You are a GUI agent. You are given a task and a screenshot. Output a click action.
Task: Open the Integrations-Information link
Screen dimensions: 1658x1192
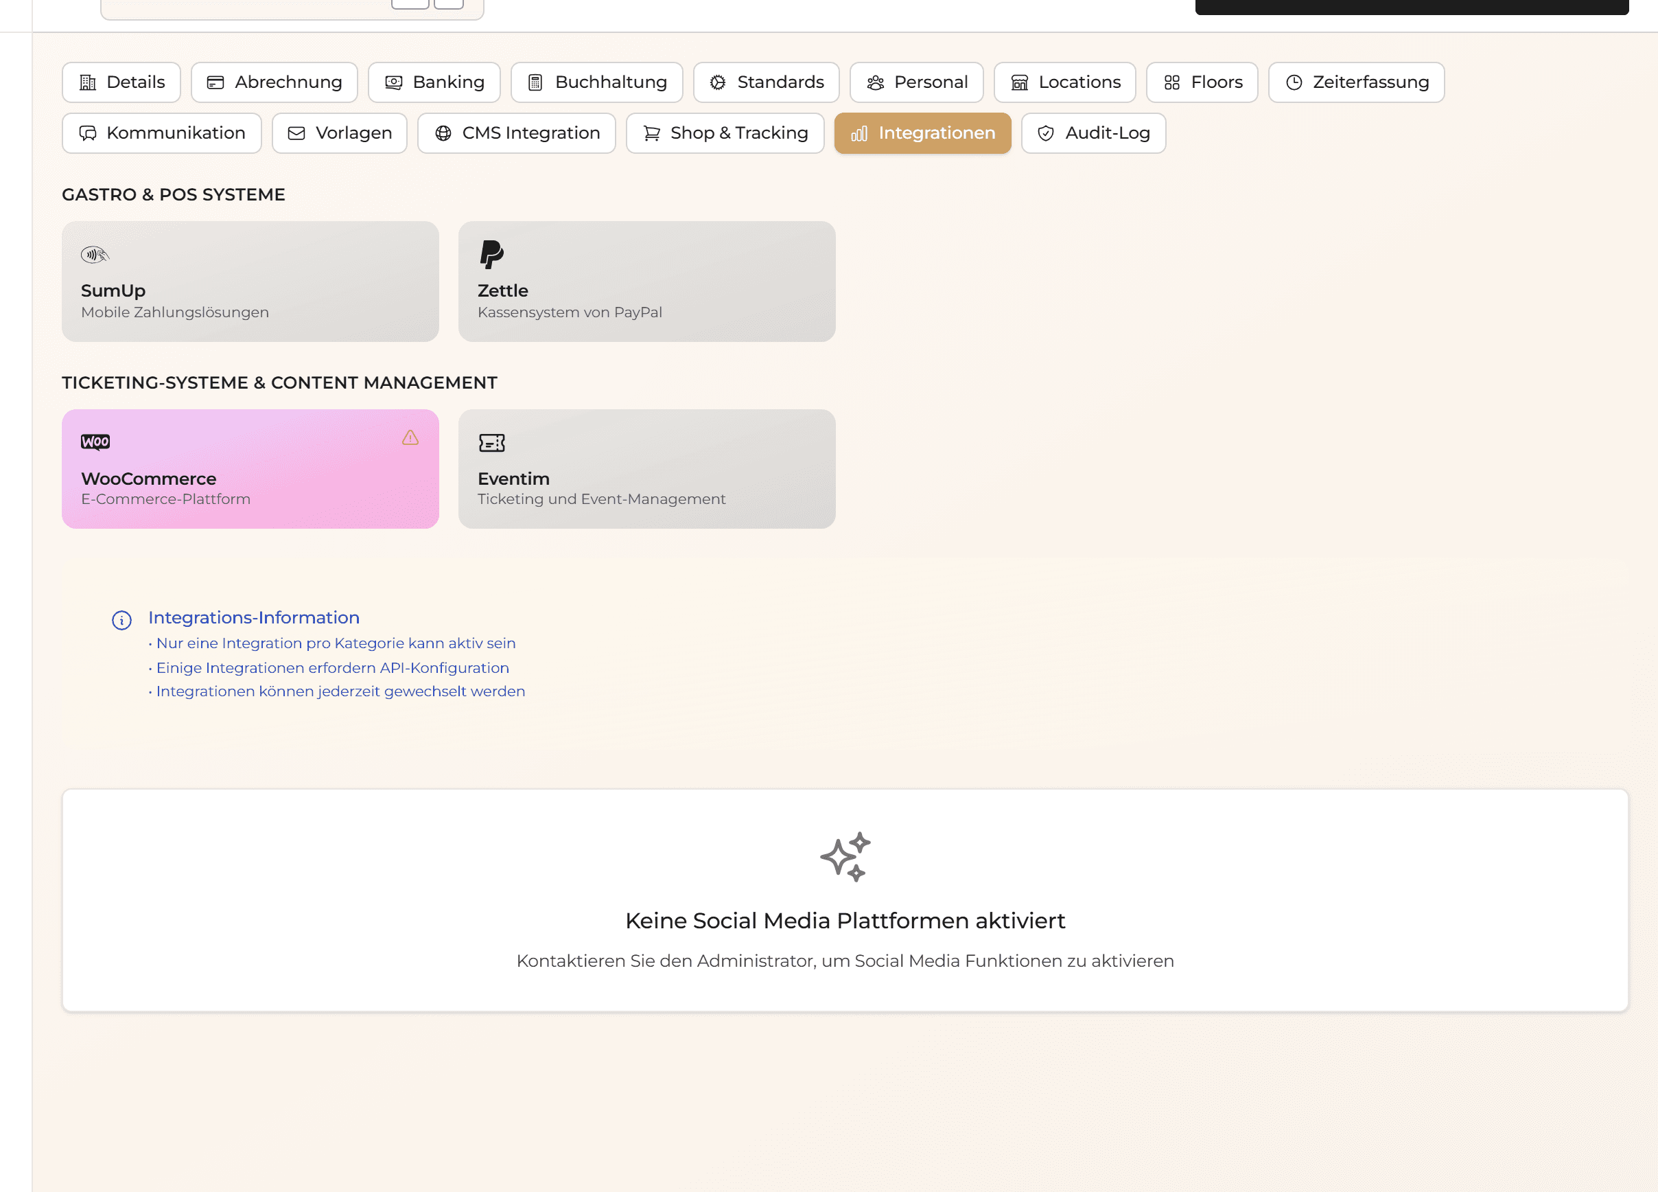[x=254, y=617]
